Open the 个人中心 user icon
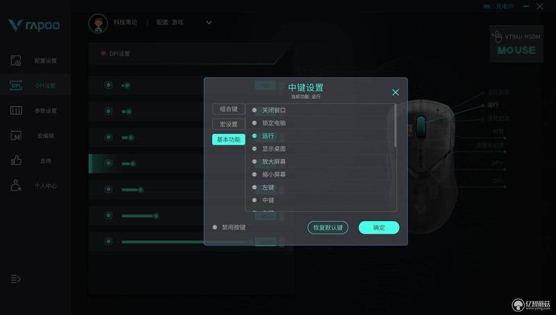Image resolution: width=556 pixels, height=315 pixels. (x=16, y=186)
